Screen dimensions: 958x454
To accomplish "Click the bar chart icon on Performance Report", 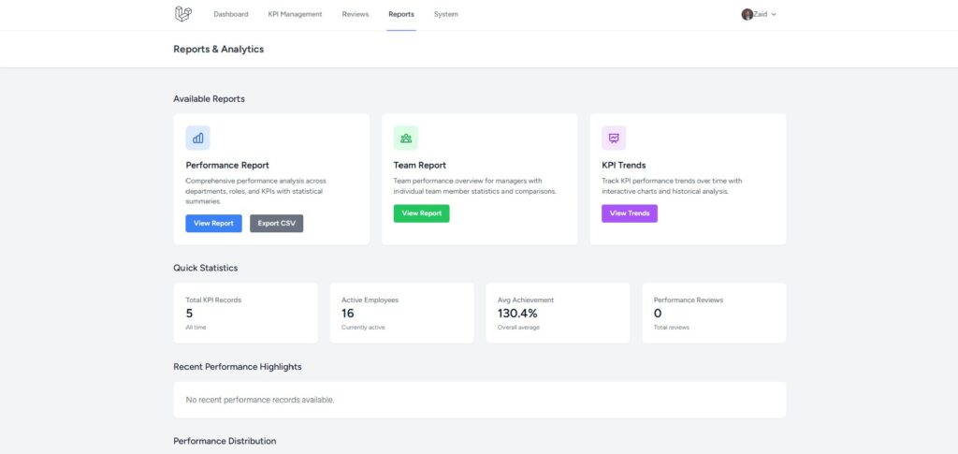I will (197, 139).
